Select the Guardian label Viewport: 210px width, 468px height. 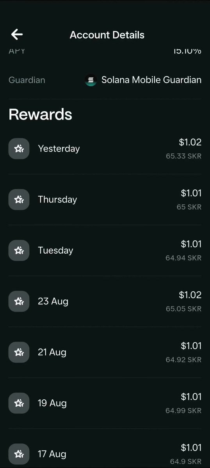(27, 80)
